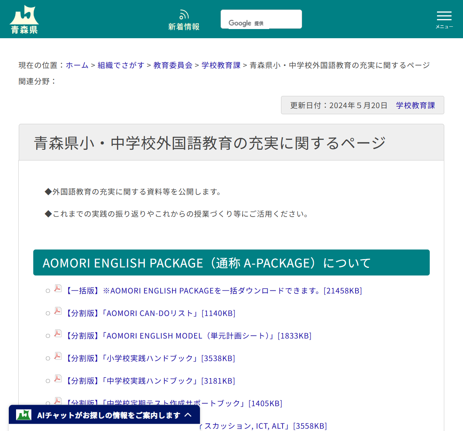Open the 学校教育課 link beside the update date

coord(416,105)
